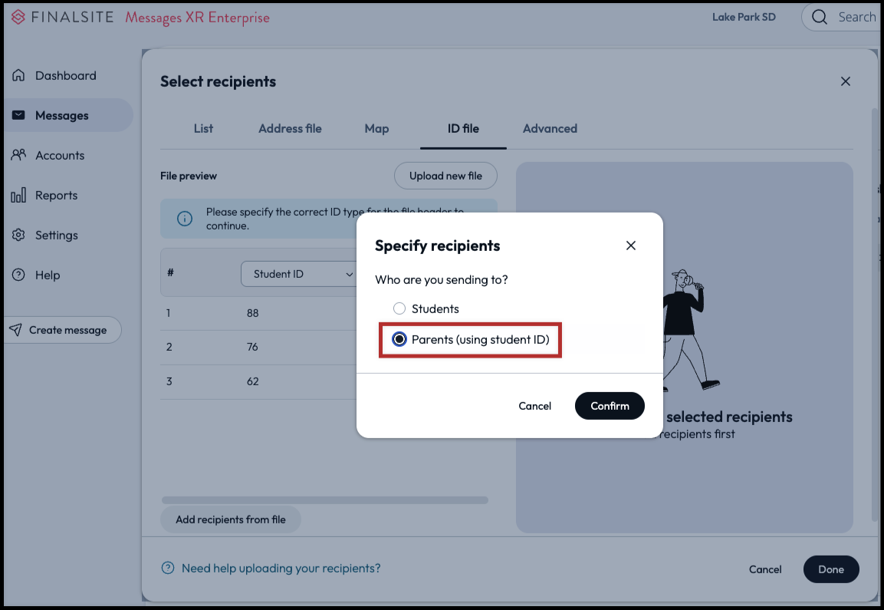884x610 pixels.
Task: Click the Messages envelope icon
Action: tap(19, 115)
